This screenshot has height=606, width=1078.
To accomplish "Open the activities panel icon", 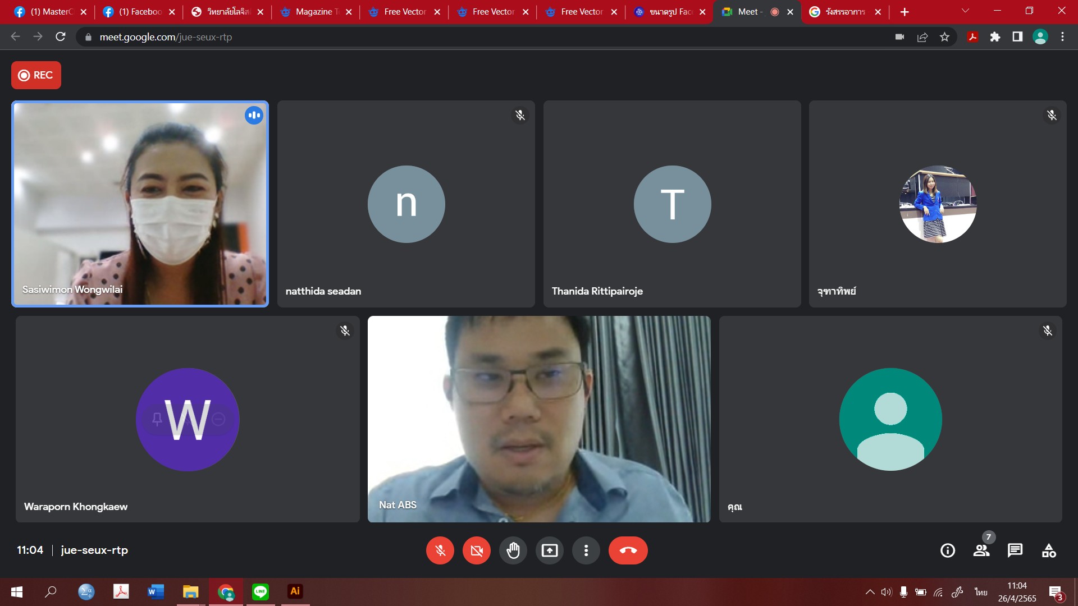I will click(1048, 550).
